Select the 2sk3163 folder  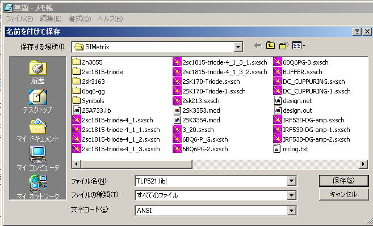click(88, 82)
